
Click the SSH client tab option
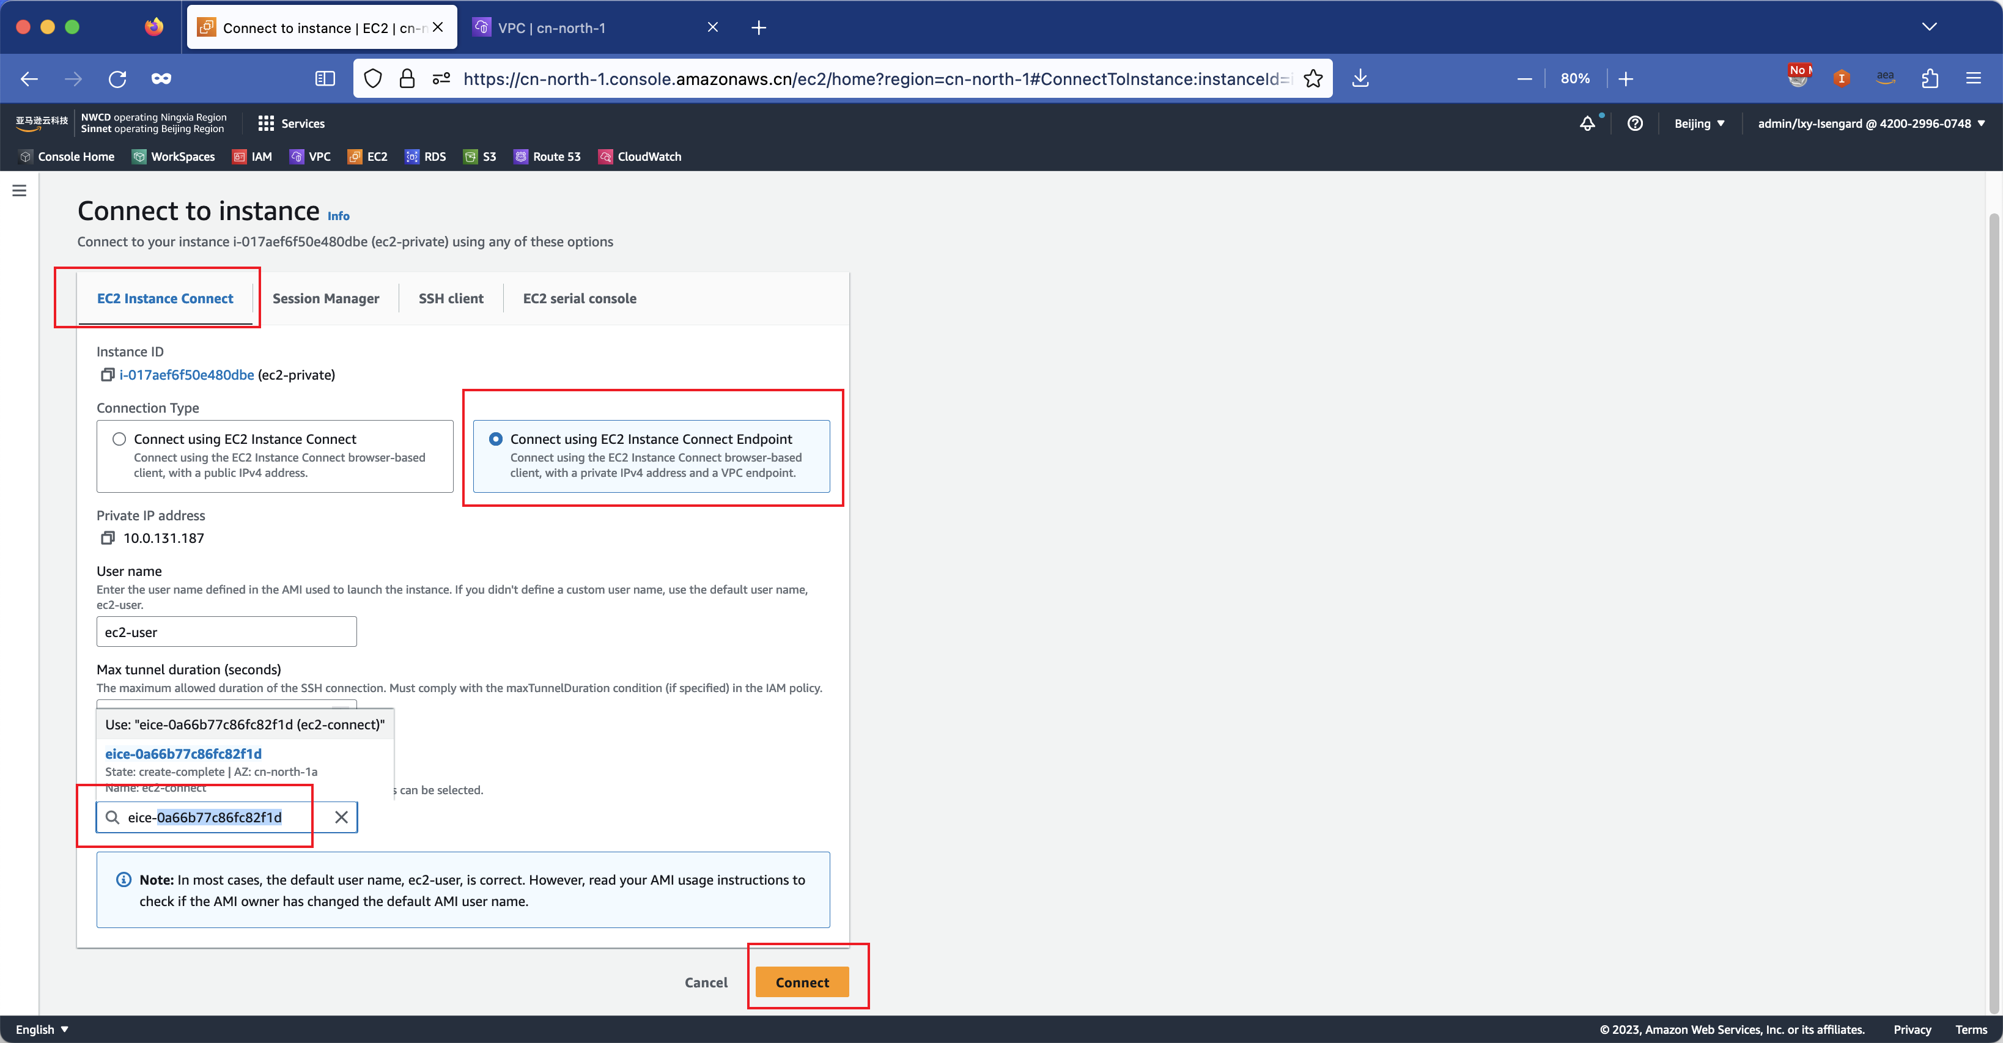coord(451,298)
